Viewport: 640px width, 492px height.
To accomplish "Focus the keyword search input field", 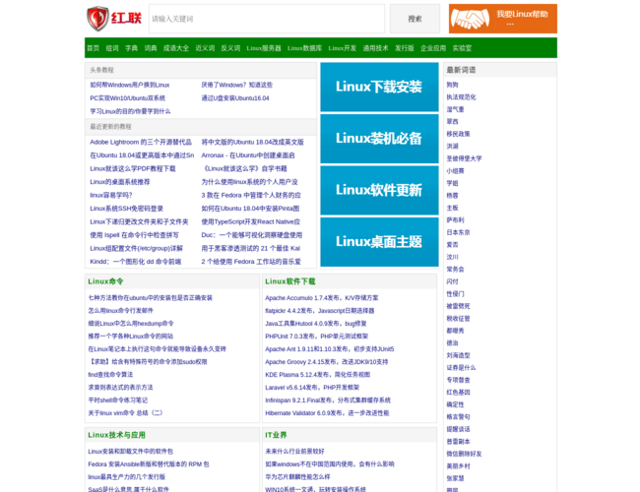I will pyautogui.click(x=267, y=19).
